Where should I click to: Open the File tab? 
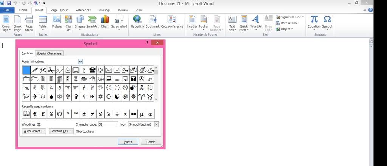(7, 10)
